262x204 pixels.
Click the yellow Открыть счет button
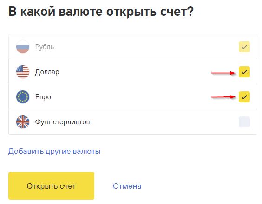click(51, 186)
